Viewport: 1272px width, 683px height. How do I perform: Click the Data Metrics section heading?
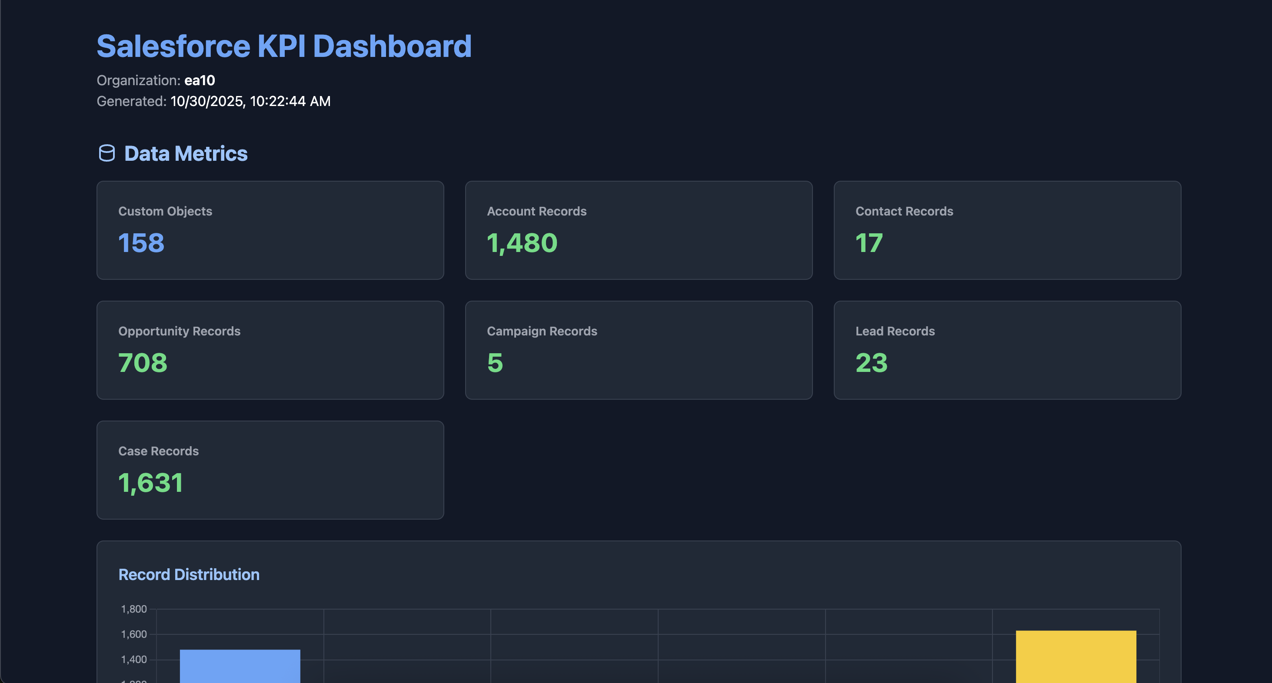tap(186, 153)
